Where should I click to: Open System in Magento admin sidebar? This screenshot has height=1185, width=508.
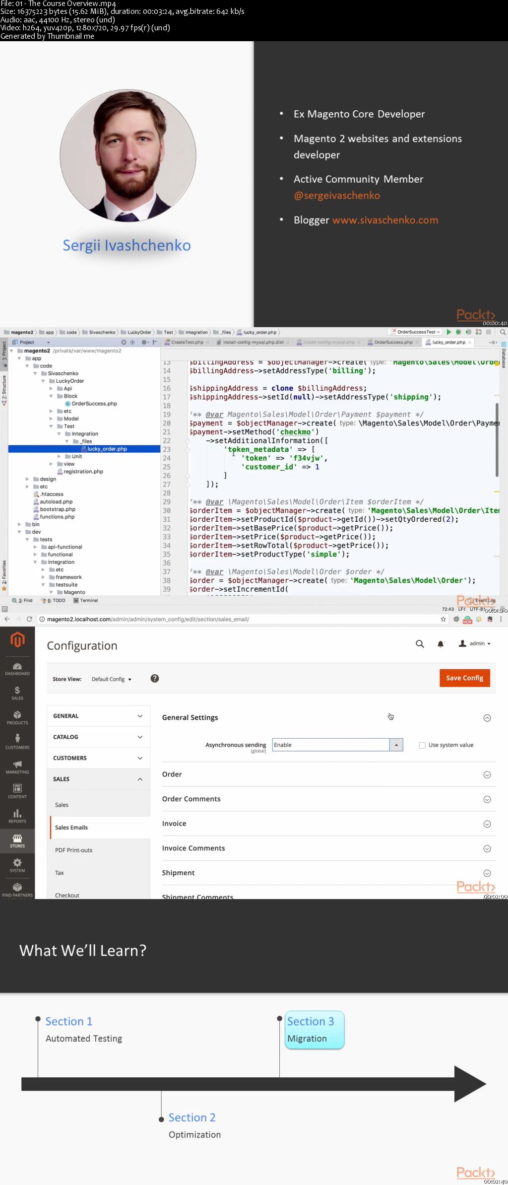pyautogui.click(x=17, y=865)
